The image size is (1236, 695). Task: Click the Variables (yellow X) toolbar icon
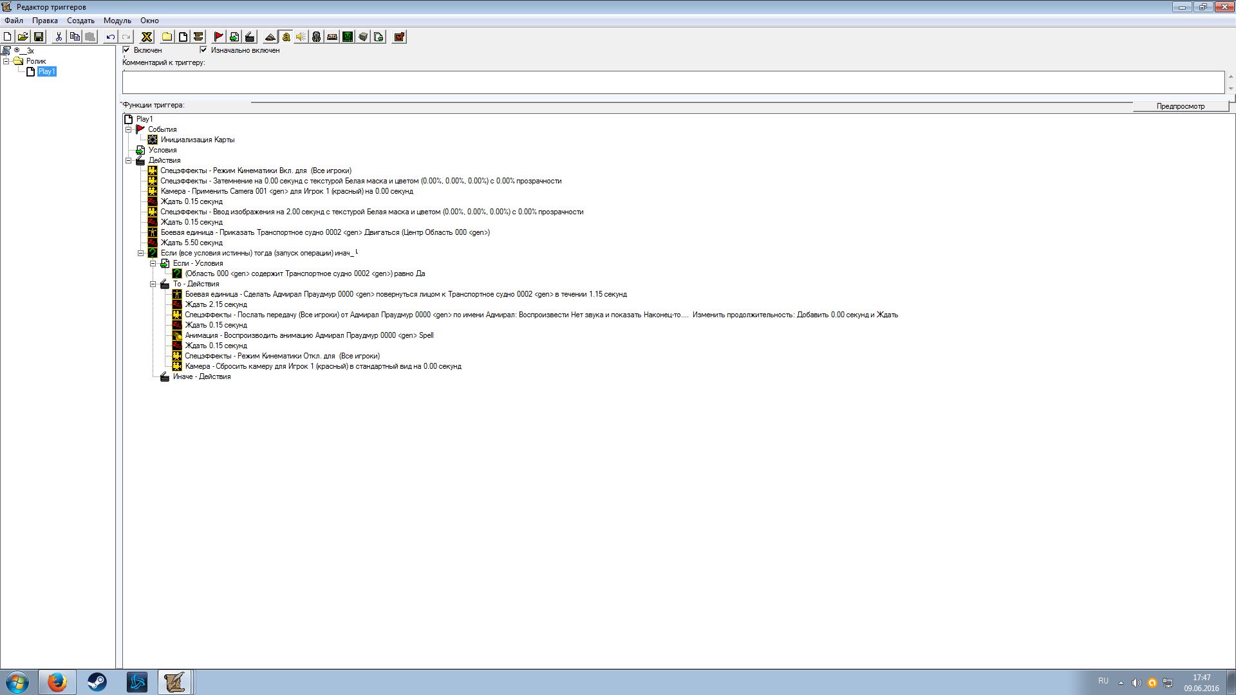147,37
